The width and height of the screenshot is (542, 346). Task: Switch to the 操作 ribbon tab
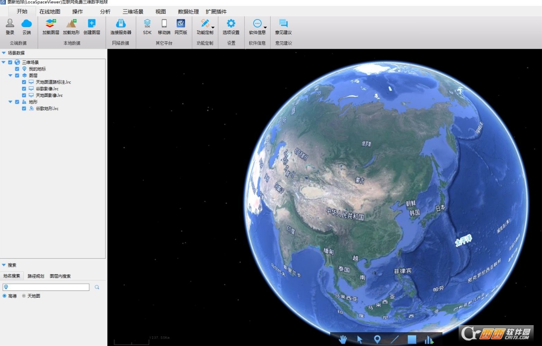78,12
